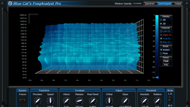Click the Slope knob

tap(125, 101)
